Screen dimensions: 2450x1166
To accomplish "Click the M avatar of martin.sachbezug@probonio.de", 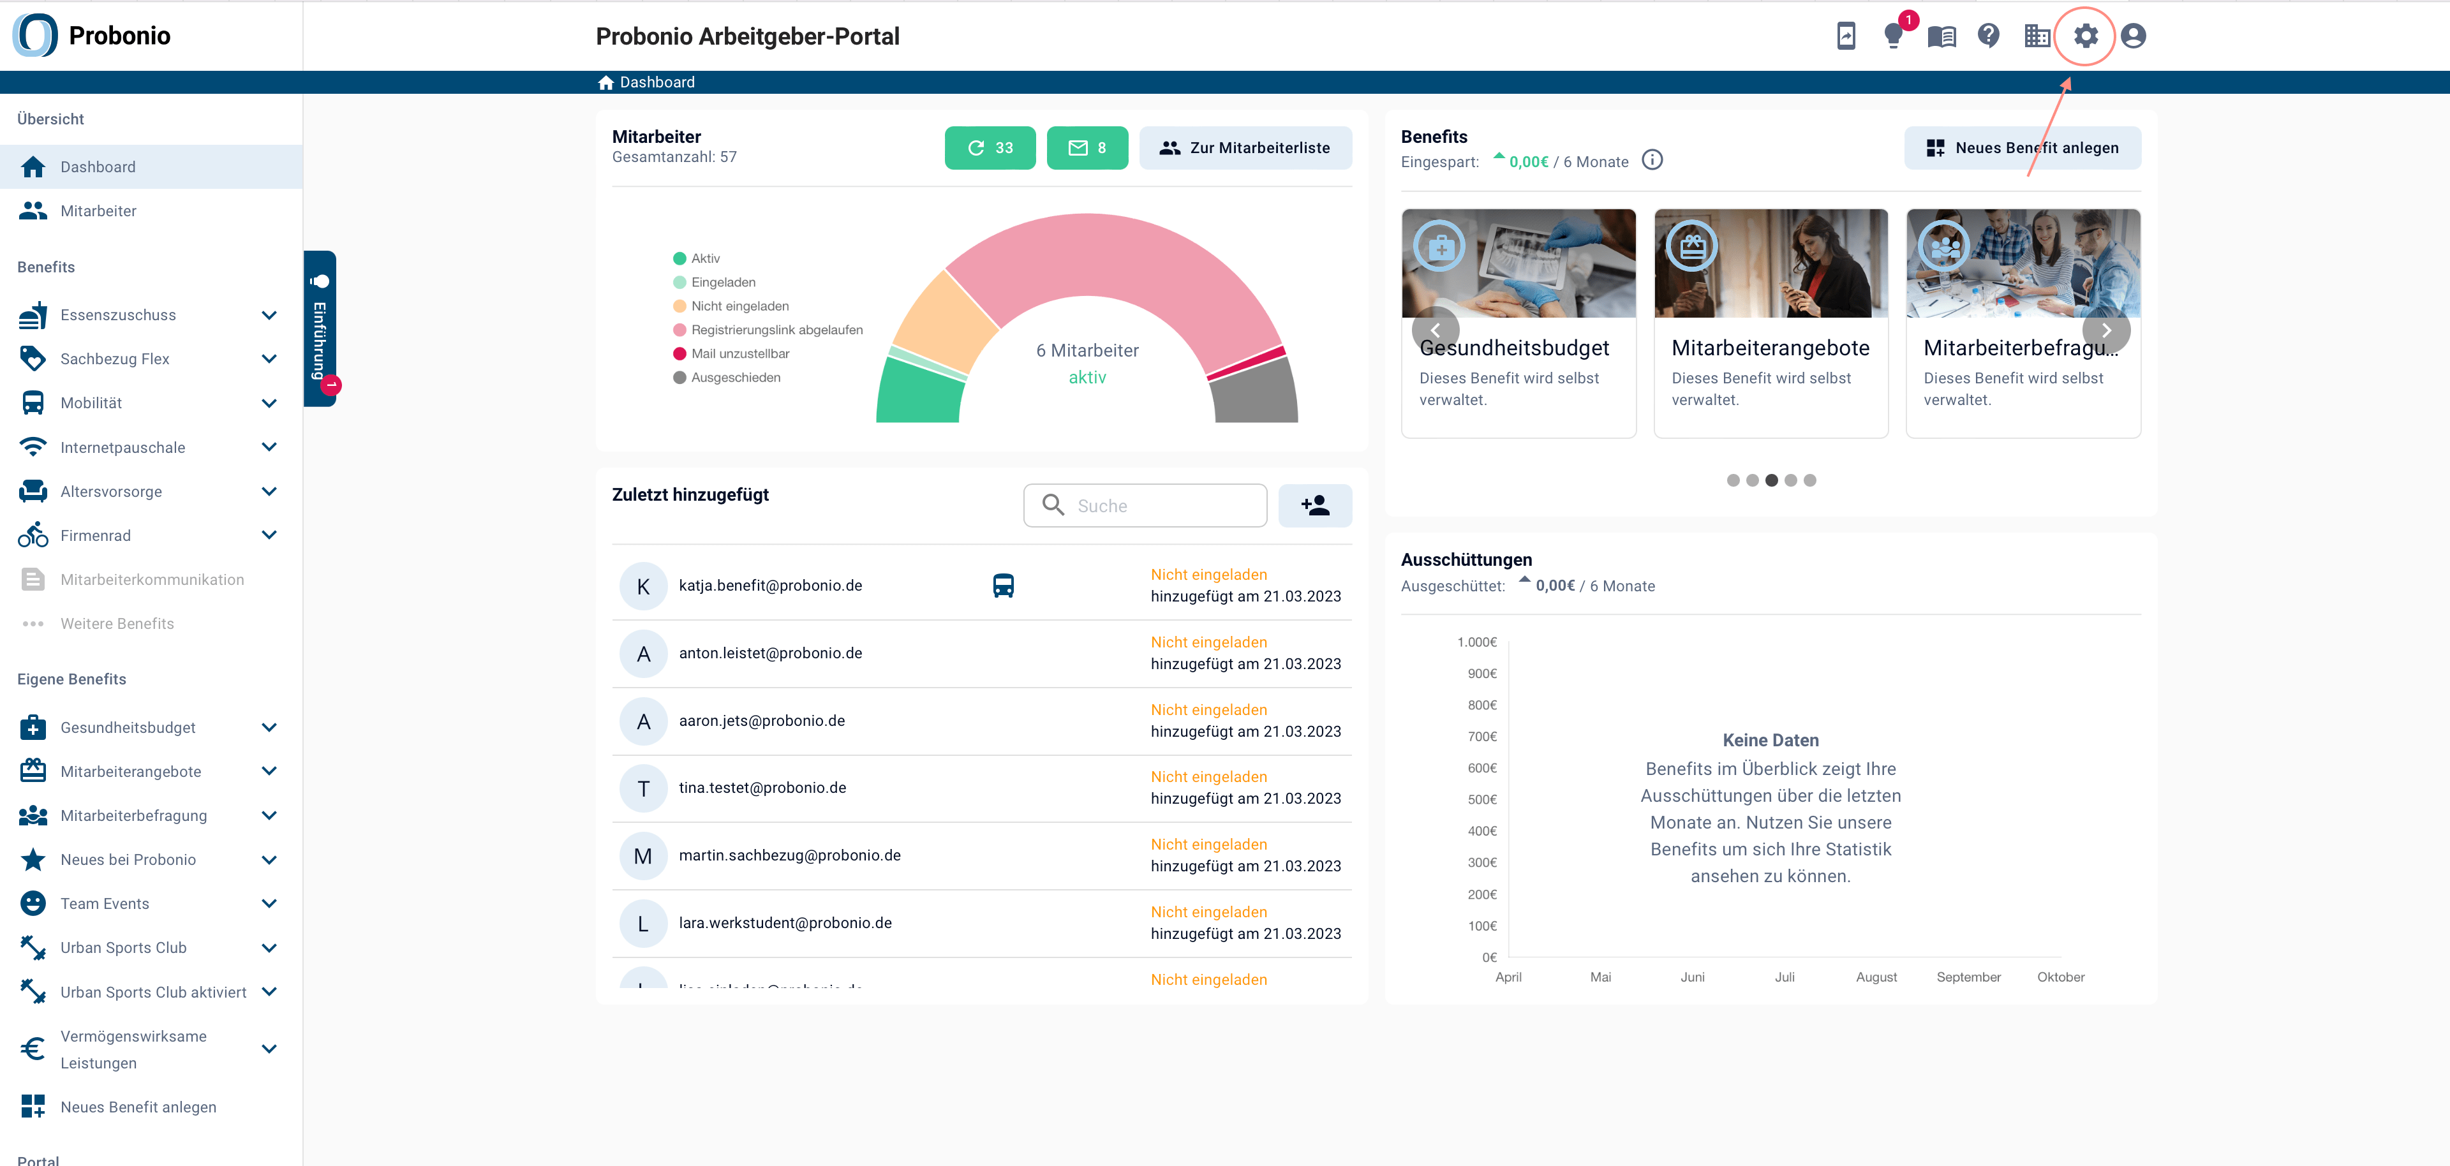I will click(644, 856).
